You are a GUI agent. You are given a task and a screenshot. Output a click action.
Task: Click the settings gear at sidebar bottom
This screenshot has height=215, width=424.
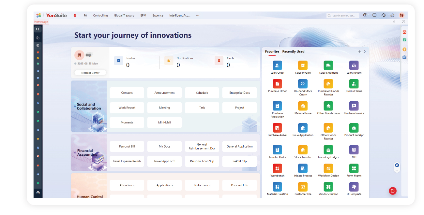(x=38, y=193)
